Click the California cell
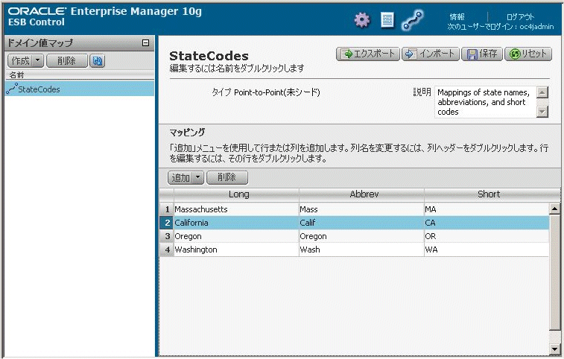This screenshot has width=564, height=359. [236, 223]
